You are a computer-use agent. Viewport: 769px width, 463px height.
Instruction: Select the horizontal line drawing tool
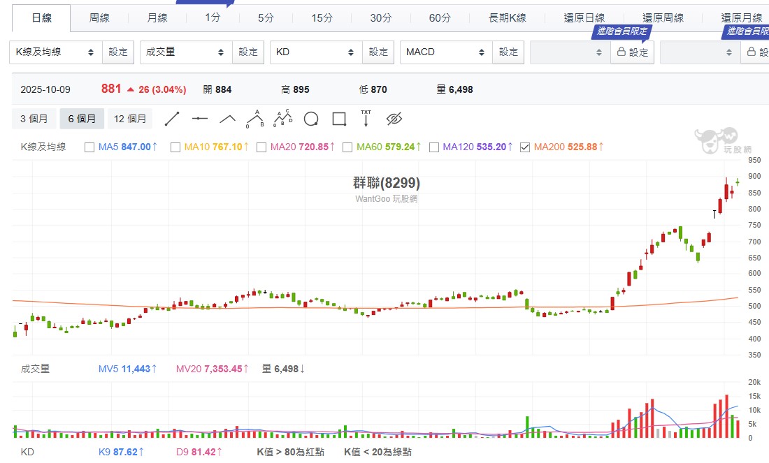point(200,119)
